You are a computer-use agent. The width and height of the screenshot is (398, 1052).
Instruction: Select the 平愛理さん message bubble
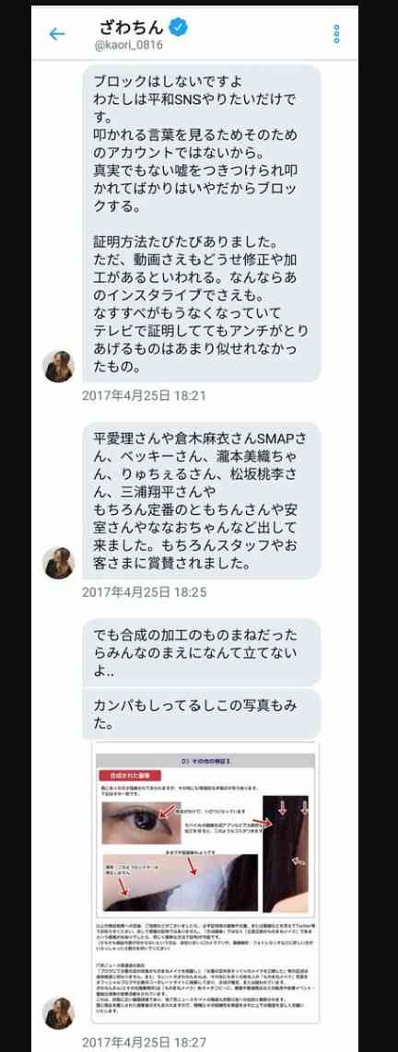[x=202, y=500]
